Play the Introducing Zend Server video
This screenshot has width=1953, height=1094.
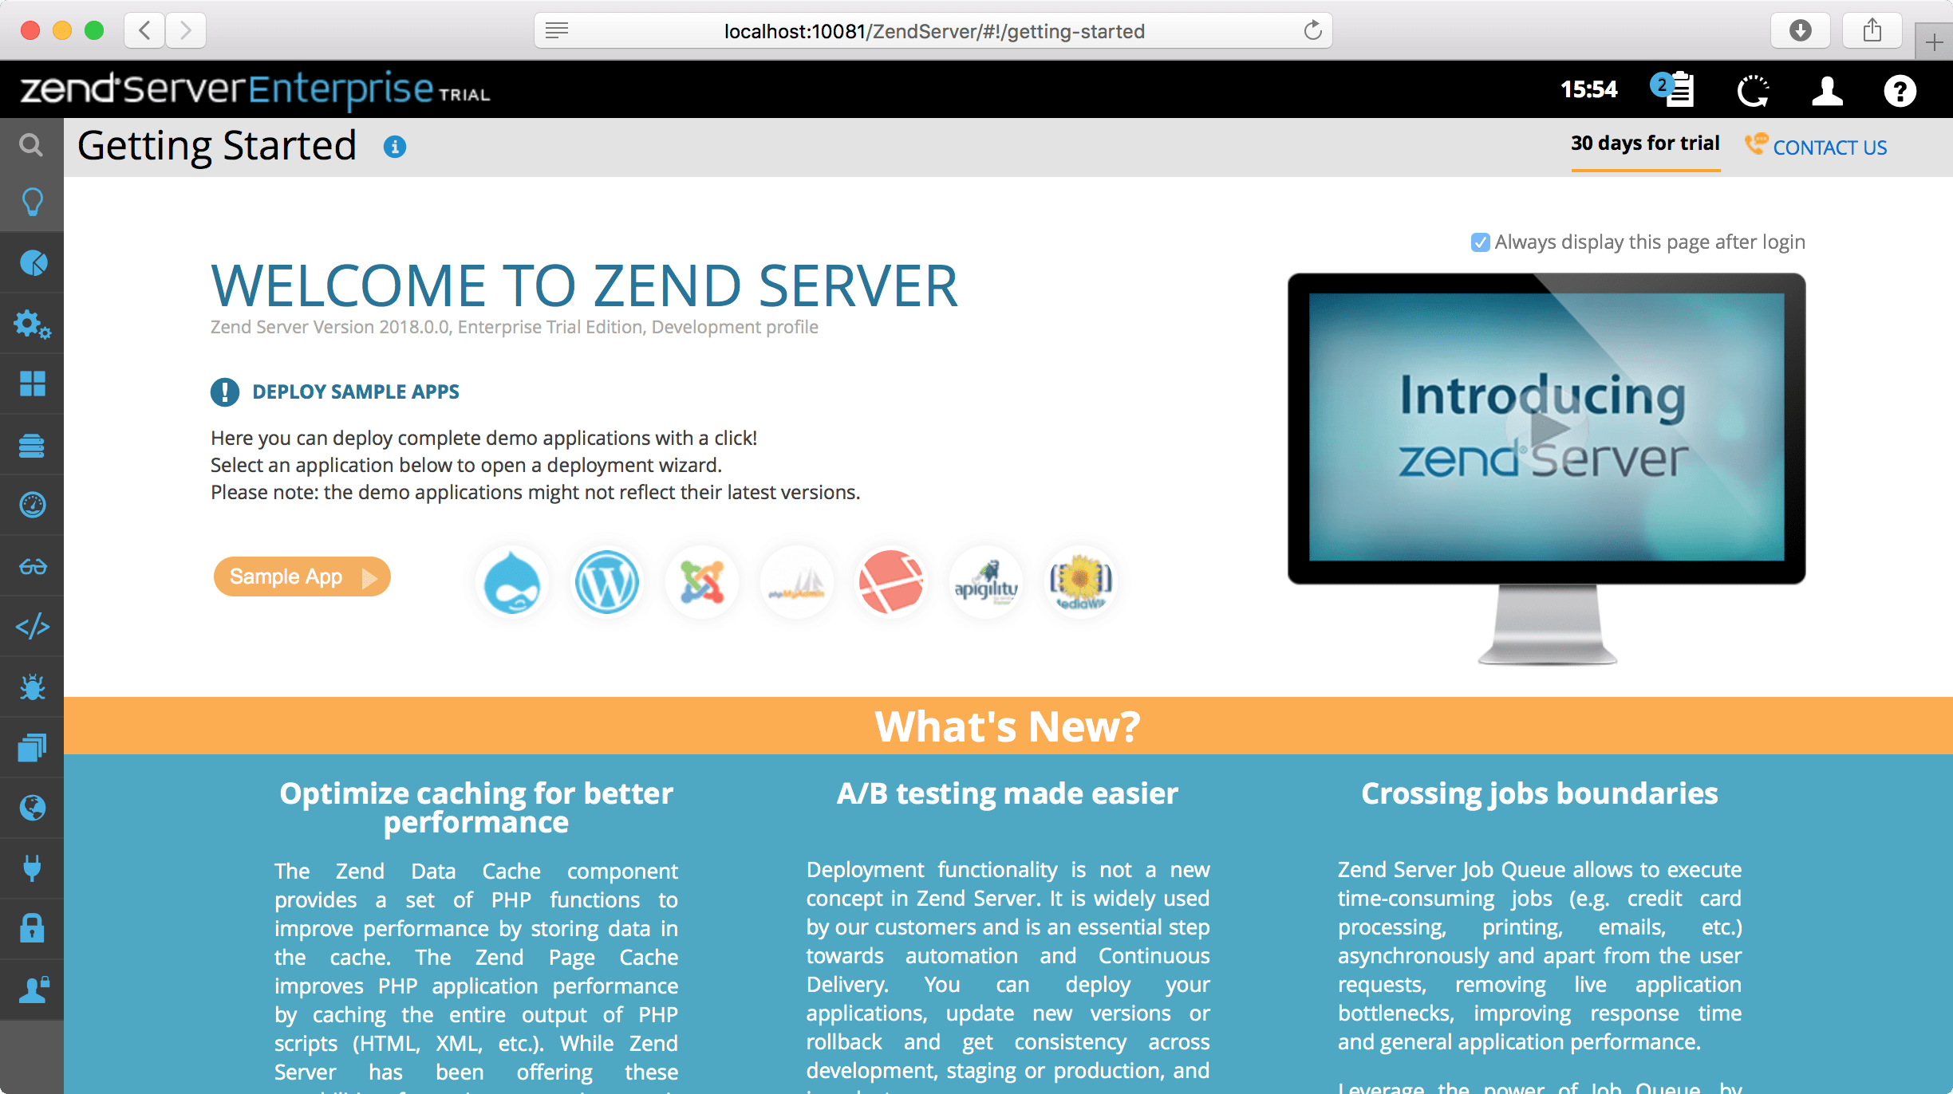1546,428
